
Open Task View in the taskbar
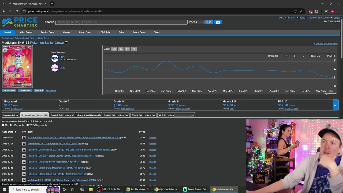[x=73, y=190]
